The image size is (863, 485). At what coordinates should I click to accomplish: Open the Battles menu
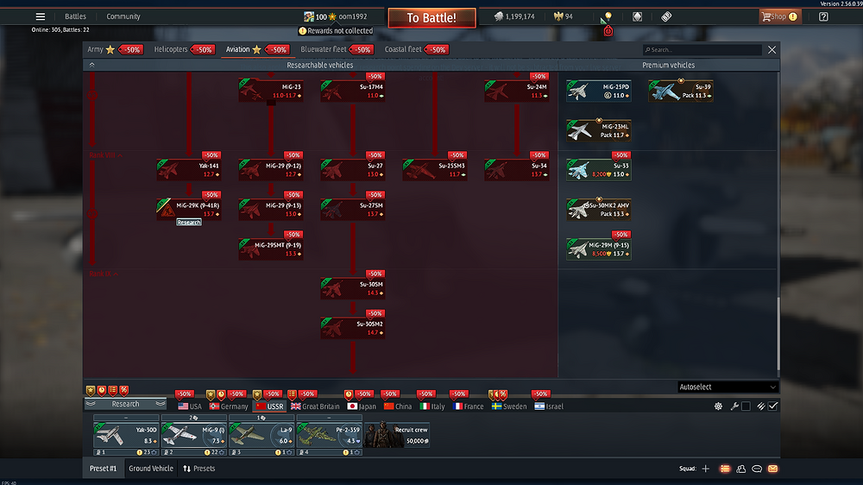point(75,16)
